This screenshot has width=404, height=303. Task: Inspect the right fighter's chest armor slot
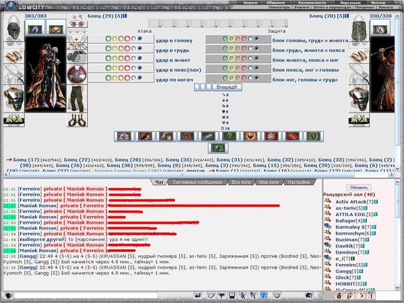pos(359,99)
